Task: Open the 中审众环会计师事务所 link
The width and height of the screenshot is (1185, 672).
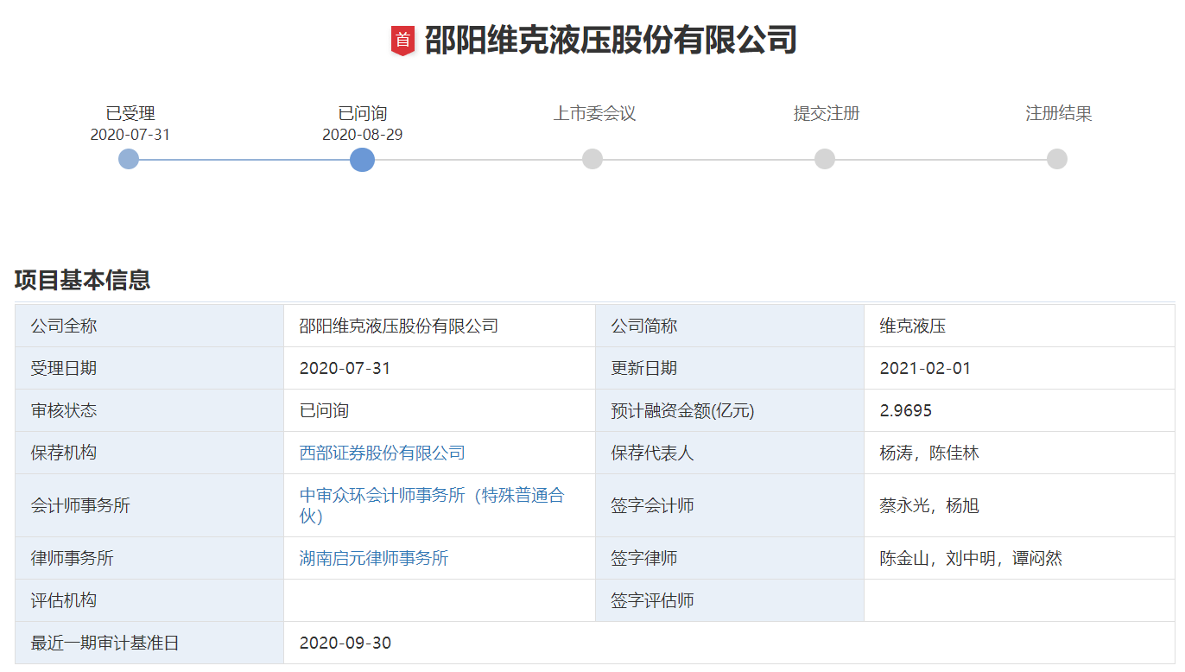Action: click(x=432, y=505)
